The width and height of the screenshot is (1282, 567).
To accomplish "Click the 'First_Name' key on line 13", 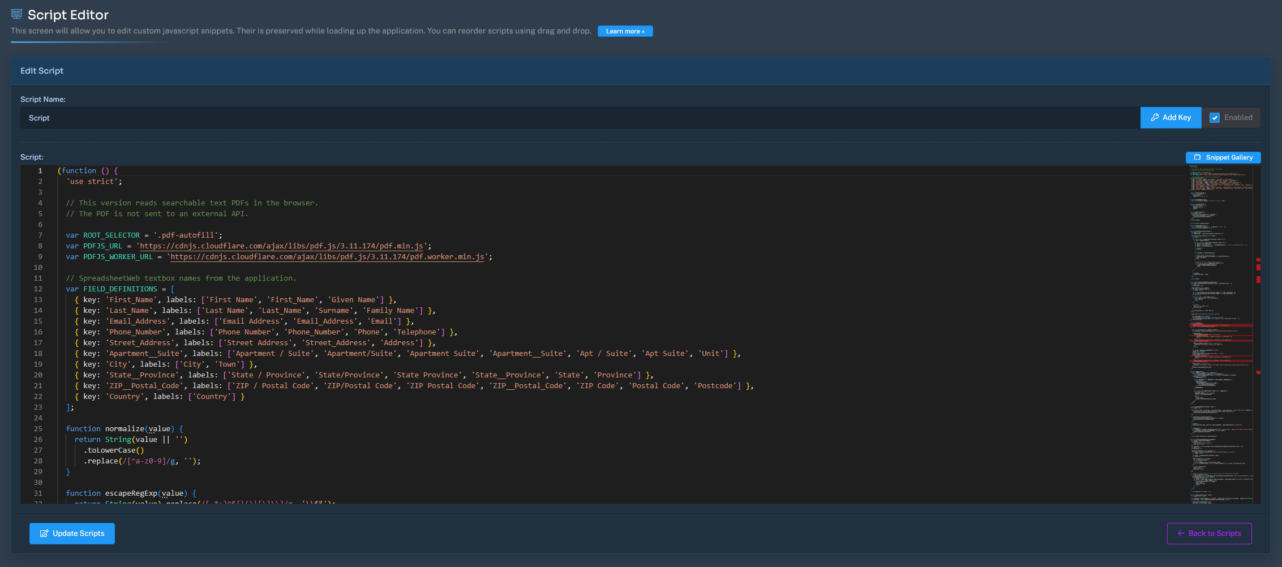I will pos(131,300).
